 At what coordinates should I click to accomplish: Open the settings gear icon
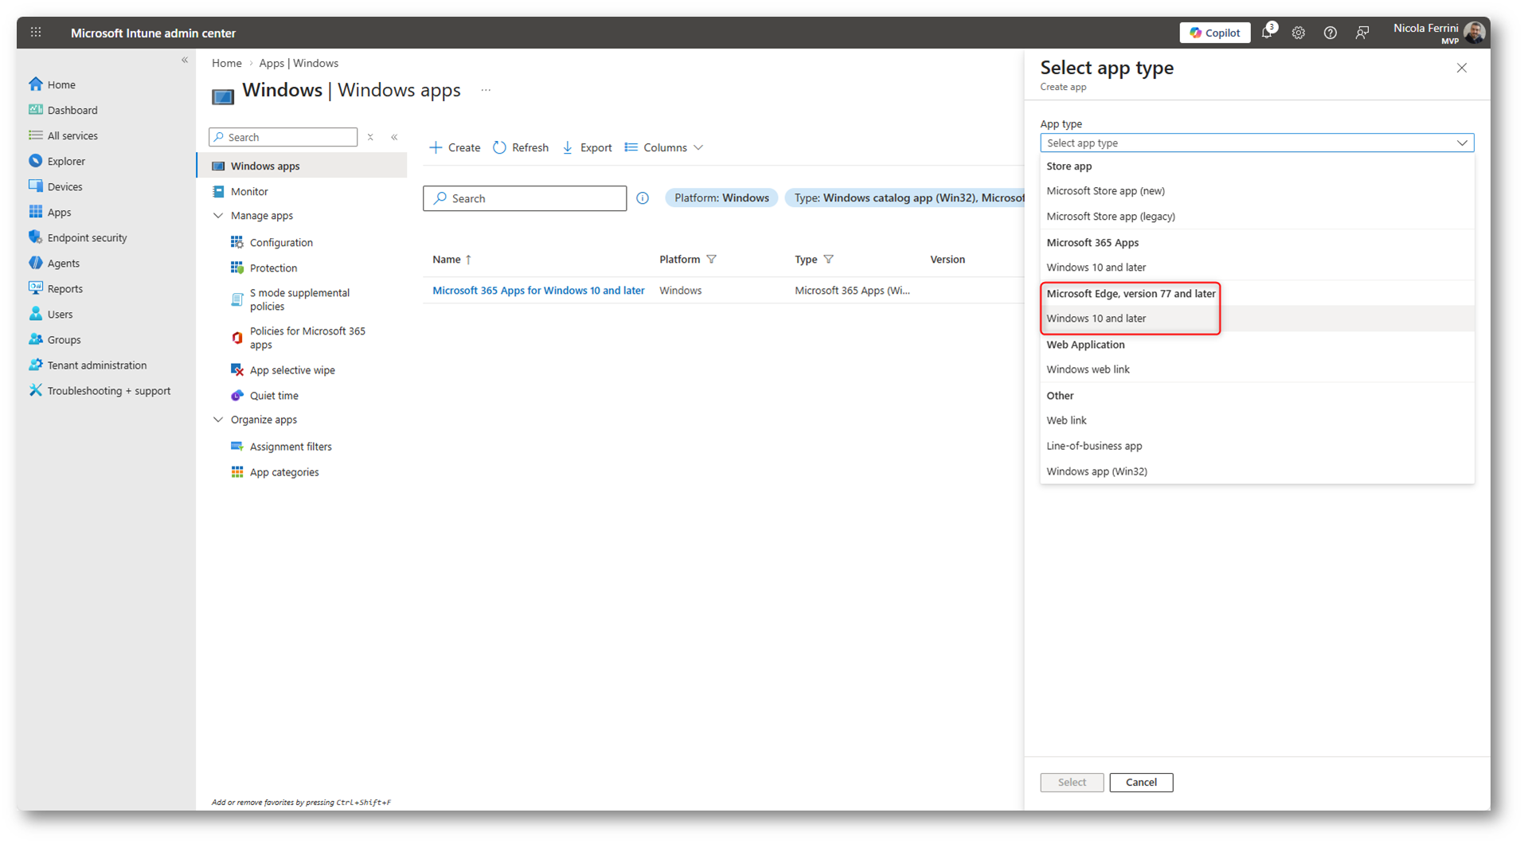1299,33
